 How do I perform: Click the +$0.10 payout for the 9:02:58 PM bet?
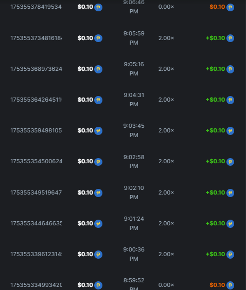pos(215,161)
